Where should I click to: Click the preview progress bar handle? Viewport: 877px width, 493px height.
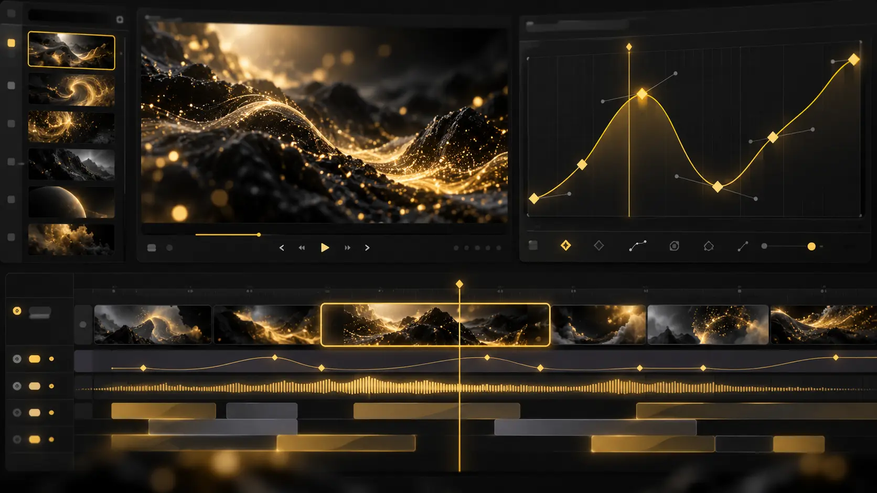[x=259, y=235]
